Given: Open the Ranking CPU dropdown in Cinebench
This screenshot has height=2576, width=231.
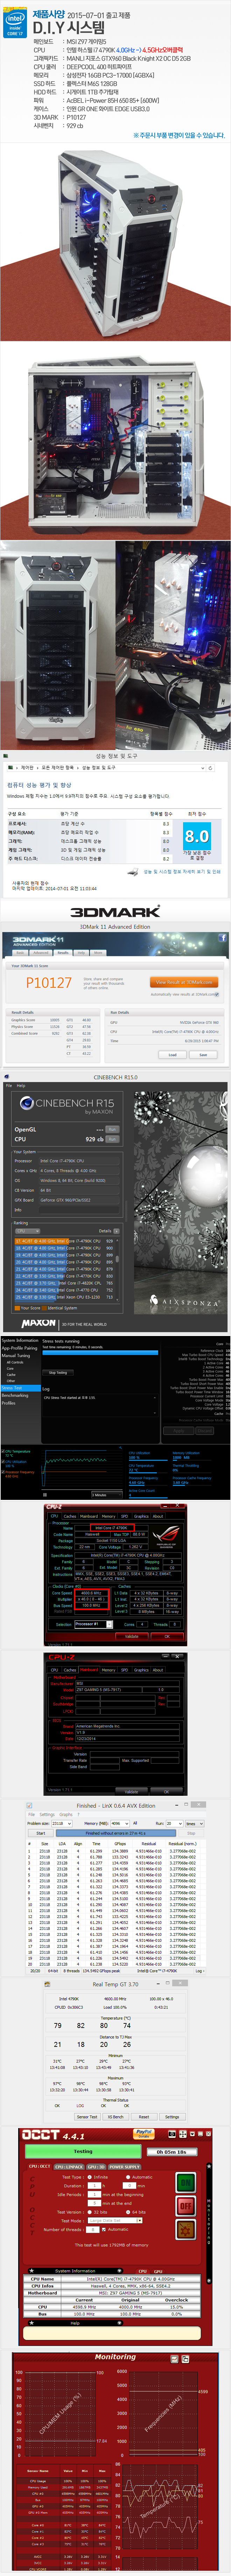Looking at the screenshot, I should point(27,1231).
